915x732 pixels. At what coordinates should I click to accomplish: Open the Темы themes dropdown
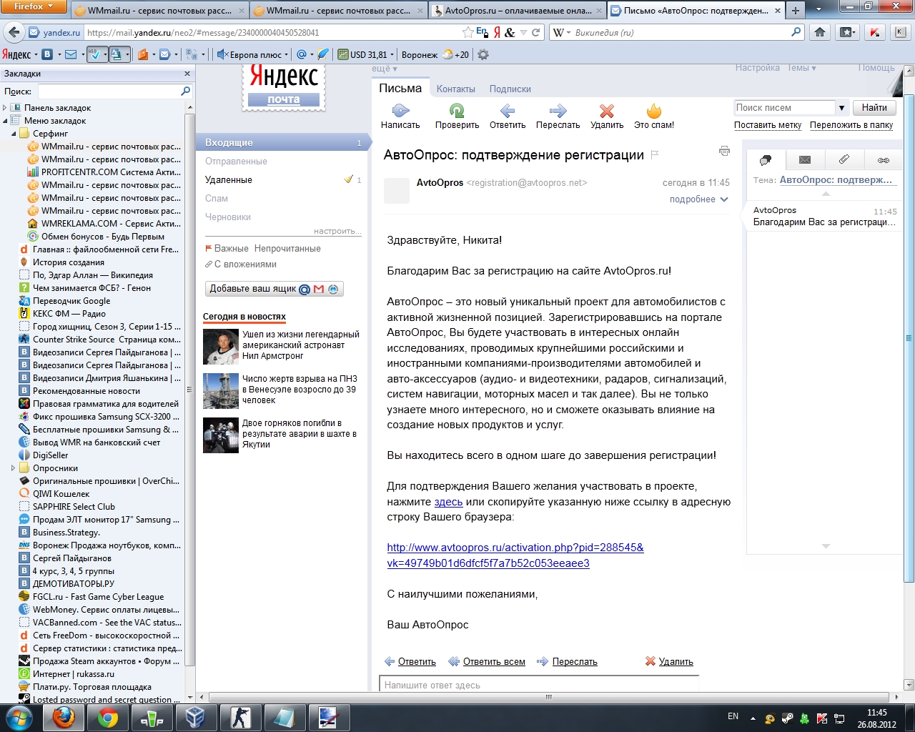pos(801,68)
